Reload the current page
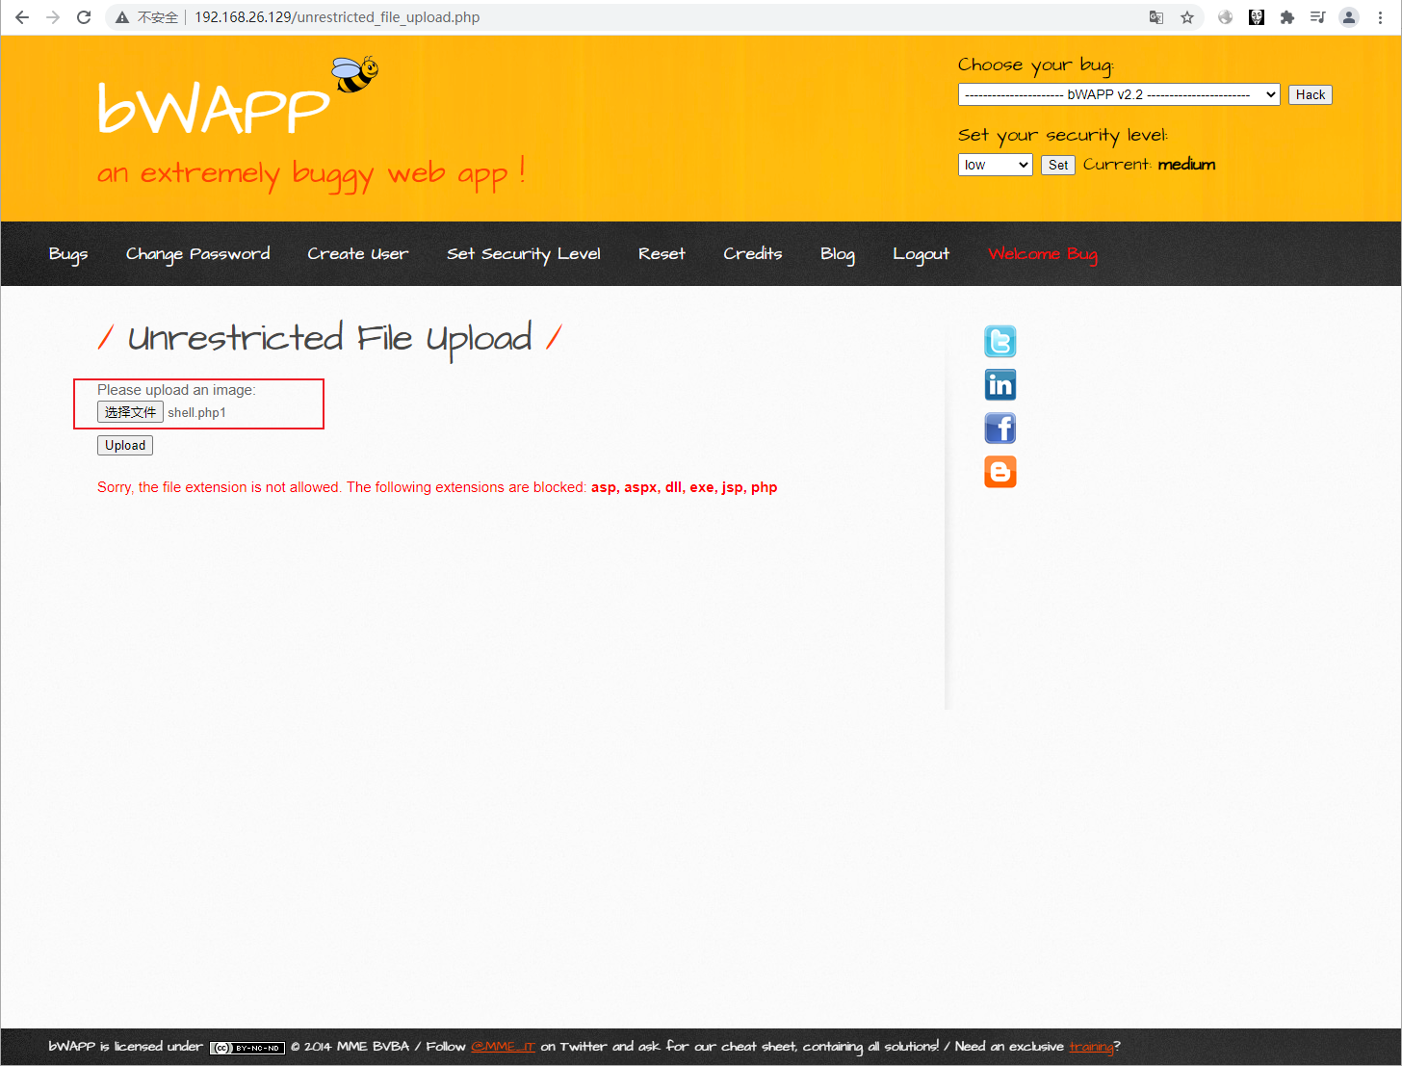This screenshot has height=1066, width=1402. click(84, 17)
